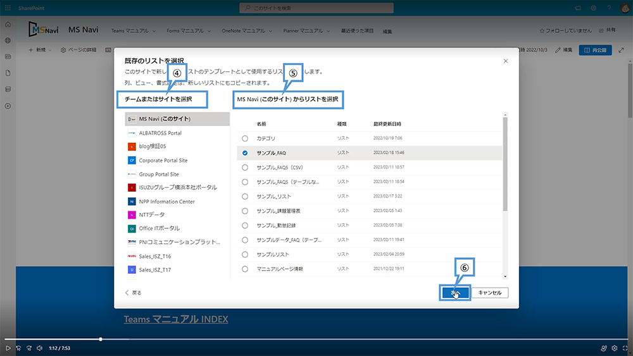
Task: Open the user profile avatar
Action: coord(625,8)
